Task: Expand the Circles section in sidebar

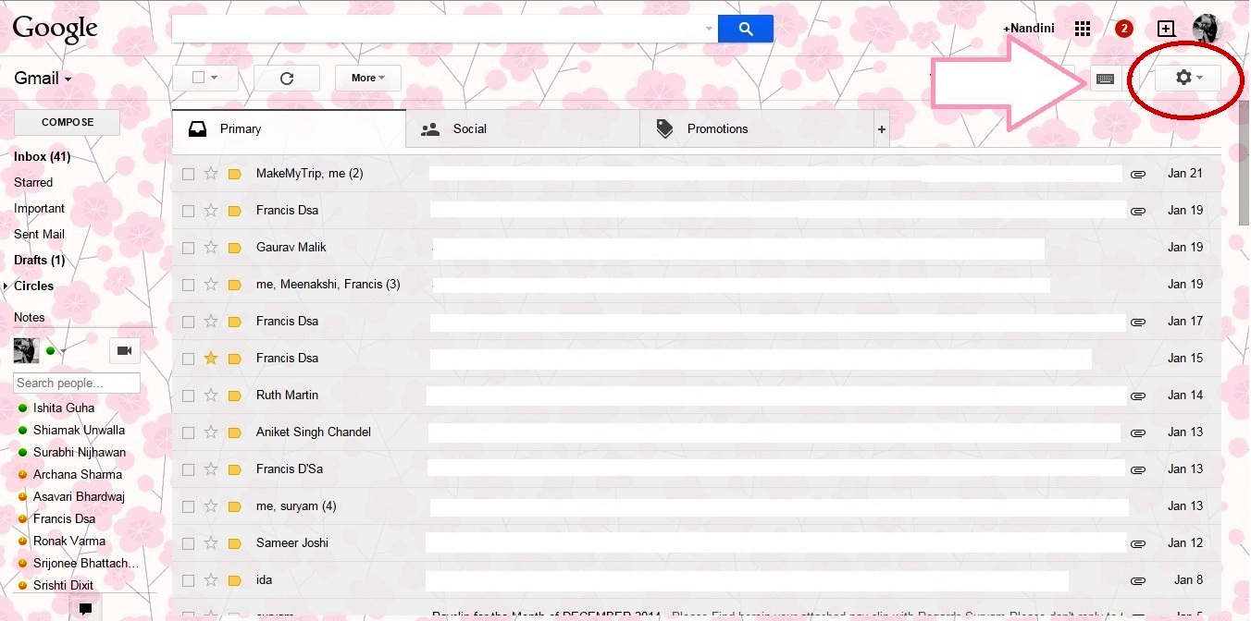Action: (x=7, y=286)
